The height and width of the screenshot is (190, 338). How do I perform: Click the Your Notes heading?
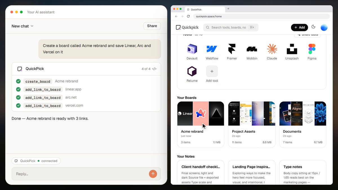pos(186,157)
